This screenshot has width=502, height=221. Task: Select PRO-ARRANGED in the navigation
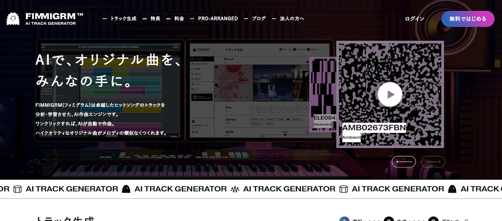click(x=218, y=19)
